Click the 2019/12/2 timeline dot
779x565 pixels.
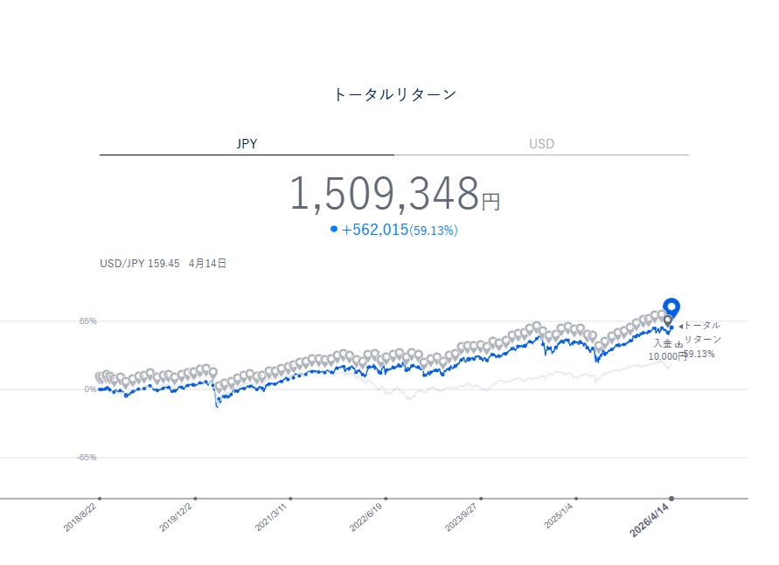(x=195, y=499)
